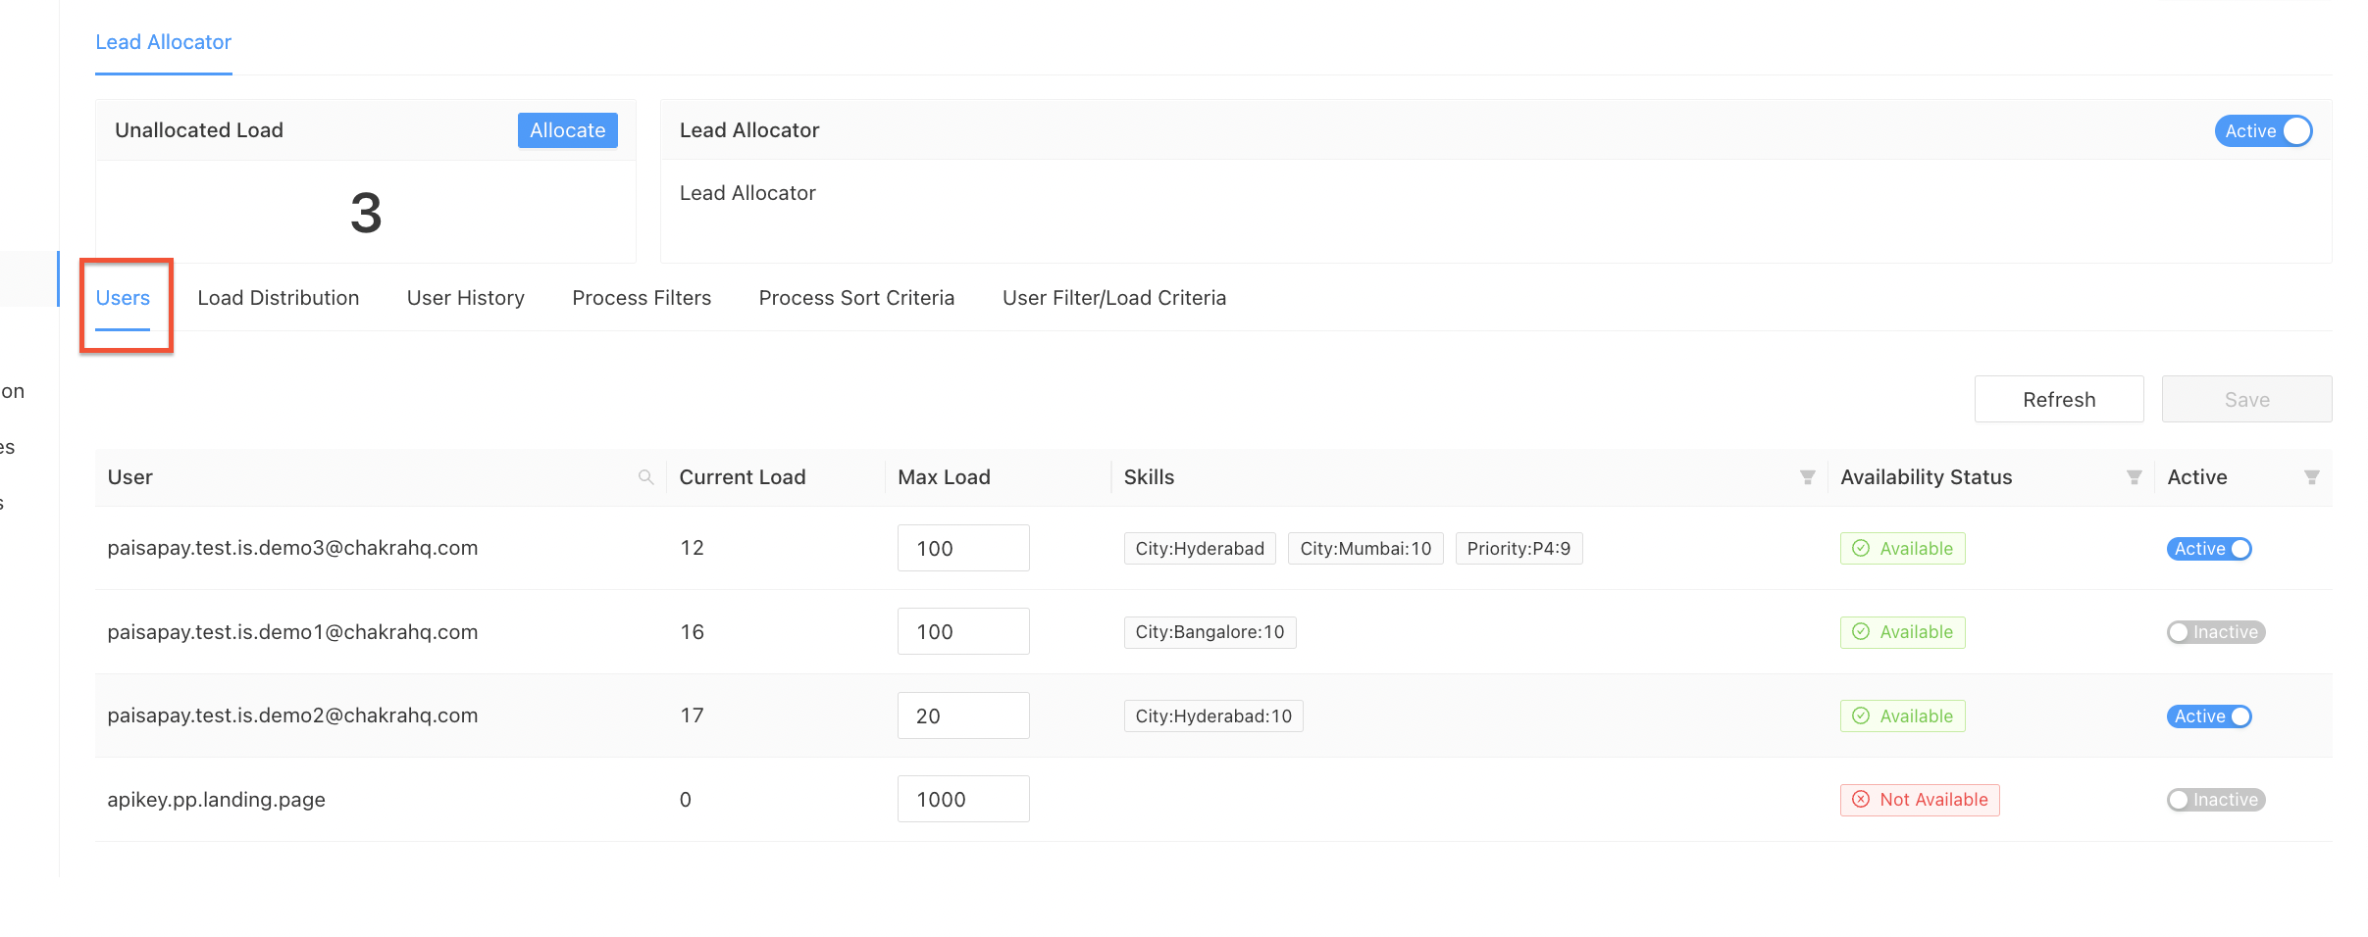The width and height of the screenshot is (2368, 937).
Task: Open the Skills column filter funnel
Action: pos(1808,477)
